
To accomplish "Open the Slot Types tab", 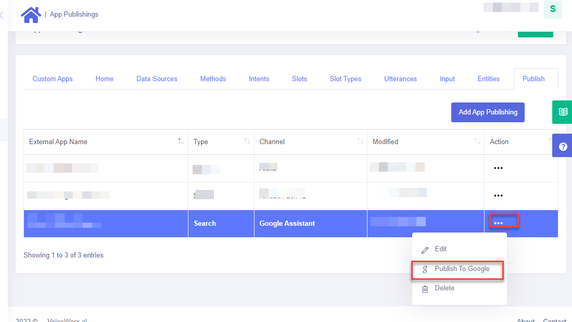I will click(x=345, y=79).
